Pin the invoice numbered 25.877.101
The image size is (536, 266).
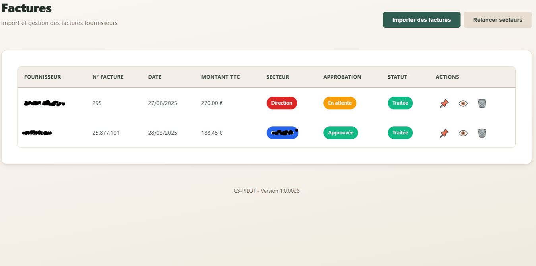click(444, 133)
